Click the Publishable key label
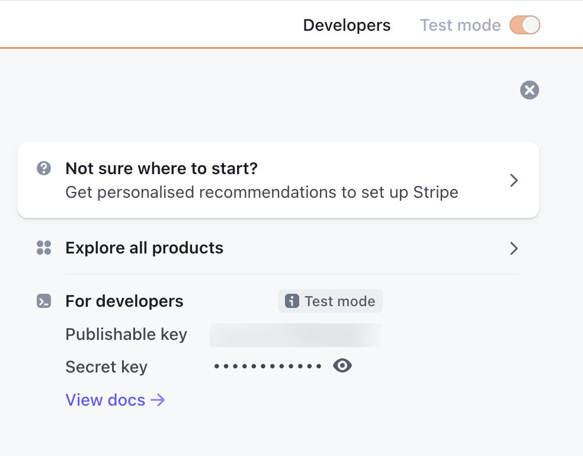Screen dimensions: 583x456 [126, 334]
